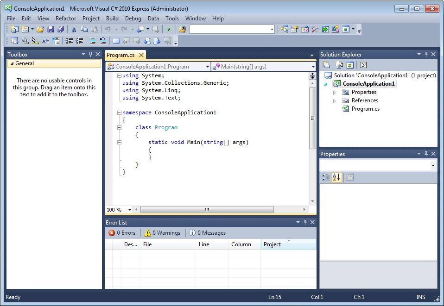
Task: Toggle auto-hide pin on Solution Explorer
Action: point(426,54)
